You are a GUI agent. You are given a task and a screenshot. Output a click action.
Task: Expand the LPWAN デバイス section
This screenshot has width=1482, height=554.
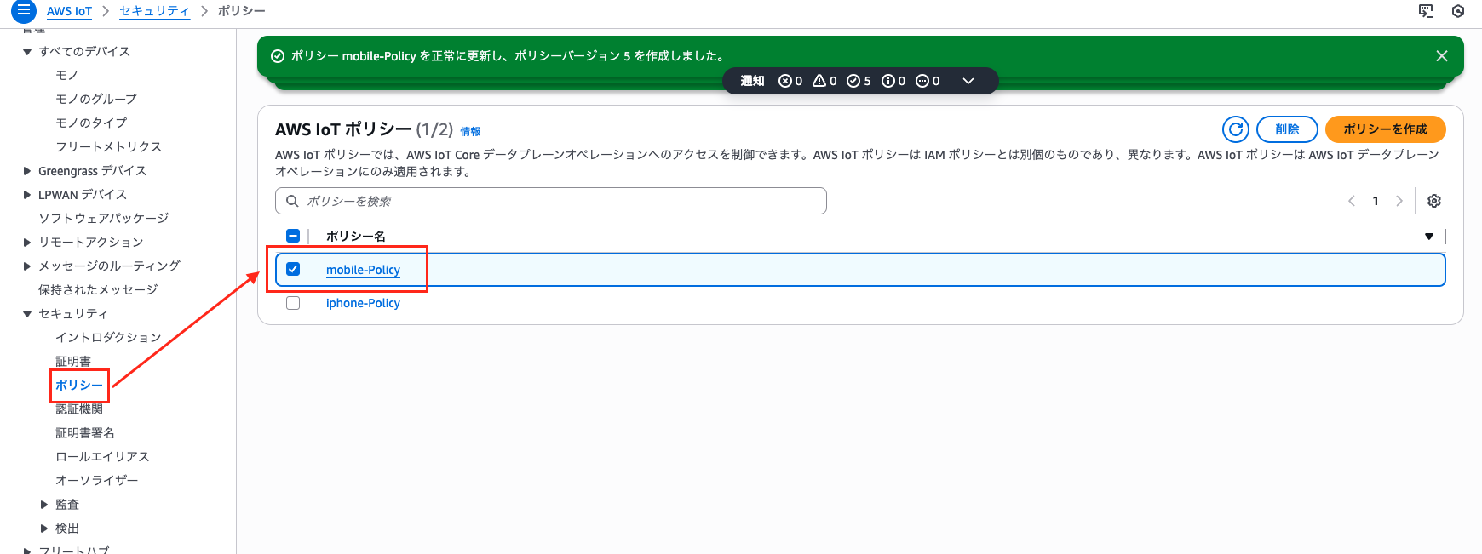27,195
